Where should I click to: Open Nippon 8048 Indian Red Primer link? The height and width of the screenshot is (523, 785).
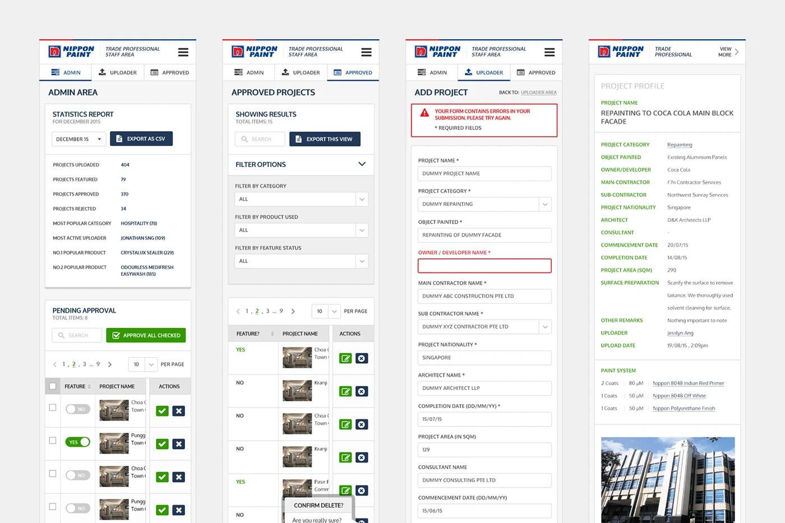tap(689, 383)
